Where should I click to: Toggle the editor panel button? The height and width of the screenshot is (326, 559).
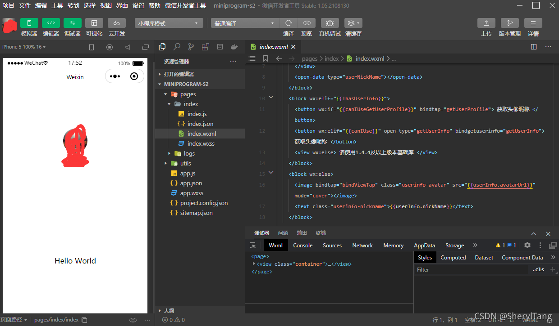pos(51,23)
